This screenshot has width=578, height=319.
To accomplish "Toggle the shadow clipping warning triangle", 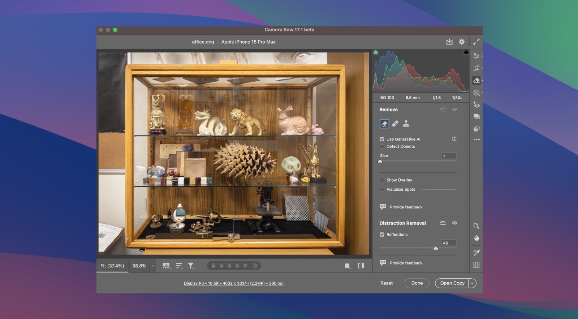I will pos(376,52).
